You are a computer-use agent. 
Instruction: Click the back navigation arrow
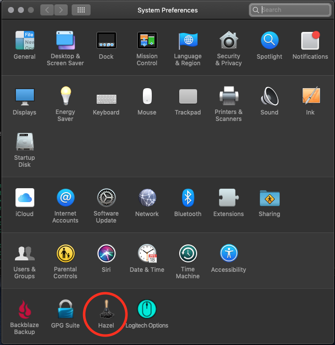(x=47, y=9)
